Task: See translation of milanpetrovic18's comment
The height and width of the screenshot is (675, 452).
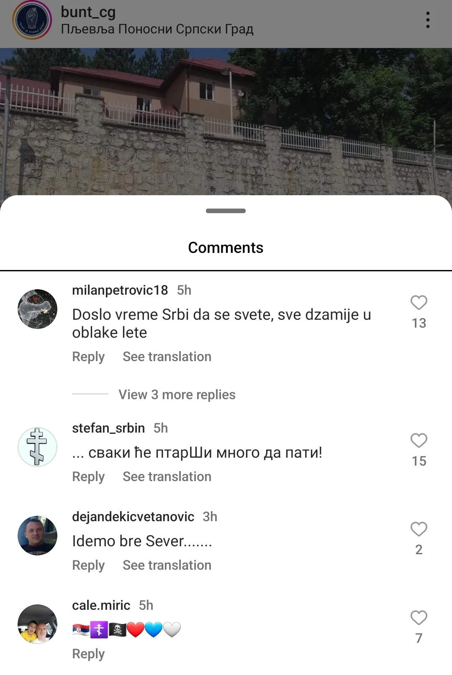Action: click(167, 357)
